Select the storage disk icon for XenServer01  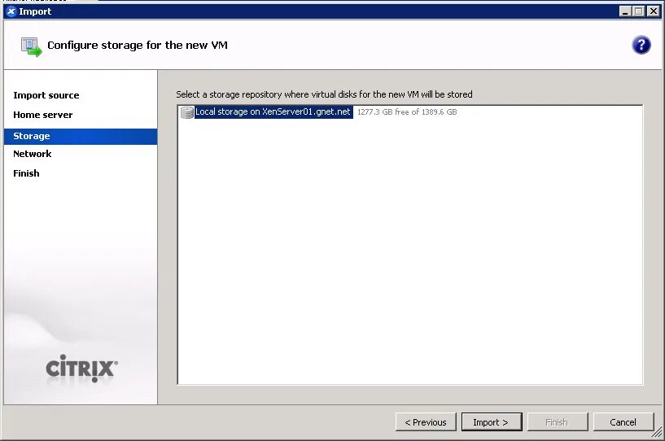pos(186,112)
